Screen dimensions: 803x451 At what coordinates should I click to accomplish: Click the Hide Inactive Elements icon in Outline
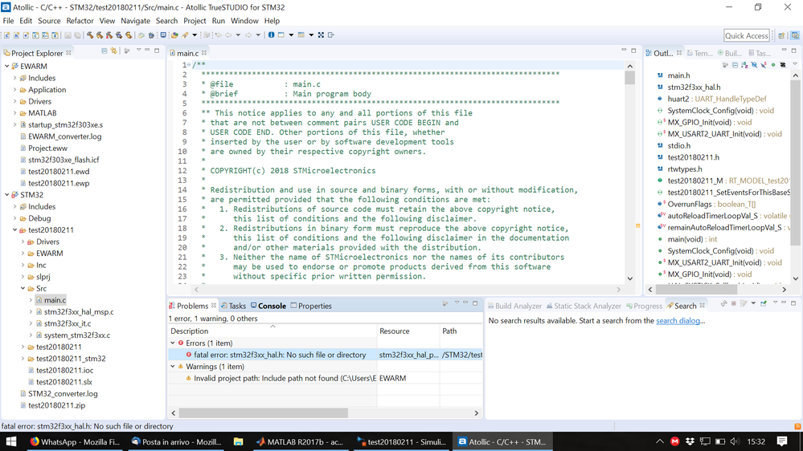pyautogui.click(x=783, y=65)
